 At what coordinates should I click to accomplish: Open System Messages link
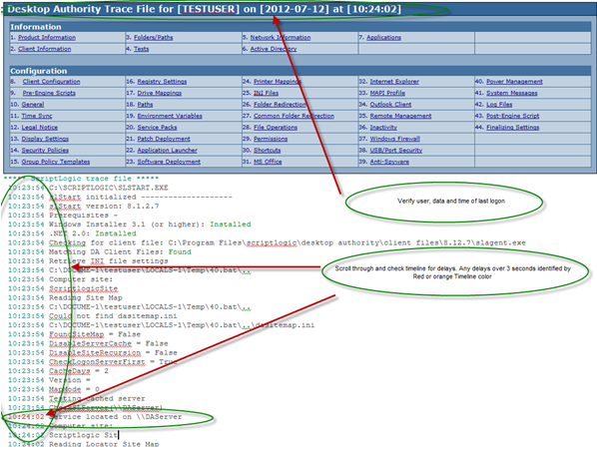pyautogui.click(x=512, y=93)
